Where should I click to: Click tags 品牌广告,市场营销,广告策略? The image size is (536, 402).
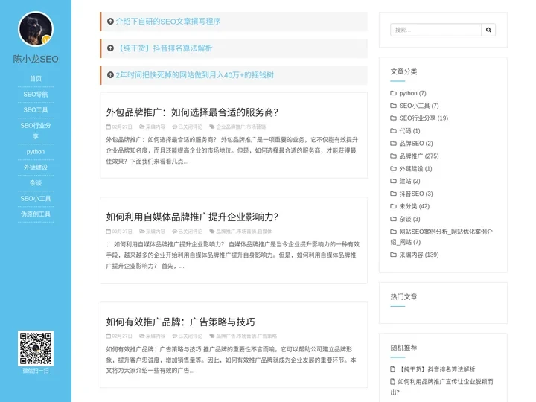[246, 336]
